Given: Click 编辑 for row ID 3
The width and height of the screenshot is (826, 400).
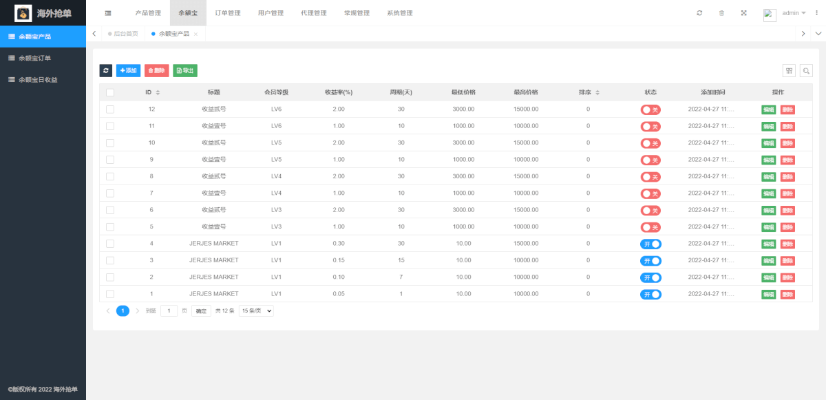Looking at the screenshot, I should (768, 261).
